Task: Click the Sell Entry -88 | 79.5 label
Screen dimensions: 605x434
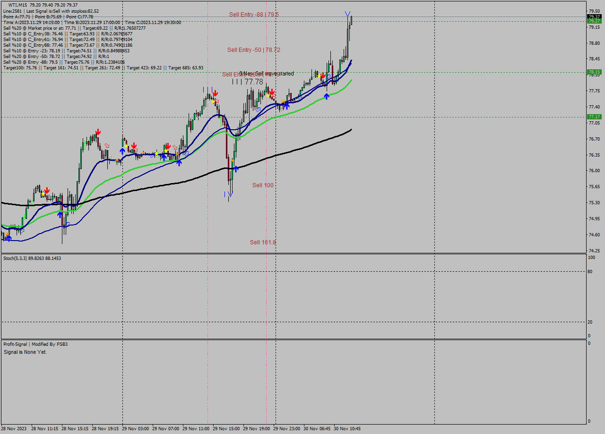Action: pyautogui.click(x=254, y=15)
